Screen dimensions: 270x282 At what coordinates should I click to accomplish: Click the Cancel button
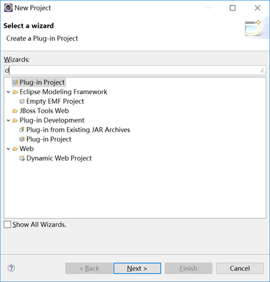(240, 268)
